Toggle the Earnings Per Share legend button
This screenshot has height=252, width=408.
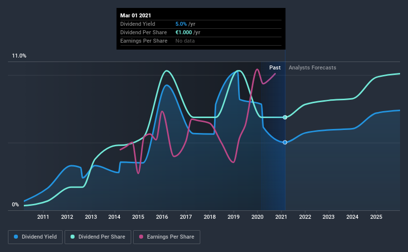[x=166, y=237]
